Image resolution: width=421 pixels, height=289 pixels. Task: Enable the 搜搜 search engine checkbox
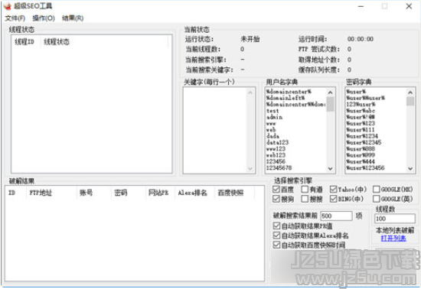tap(305, 199)
